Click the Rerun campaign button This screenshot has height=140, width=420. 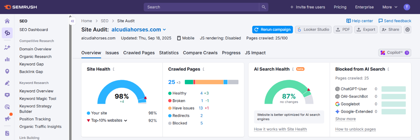(272, 30)
